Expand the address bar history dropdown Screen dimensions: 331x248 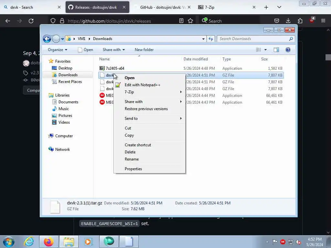click(x=203, y=39)
